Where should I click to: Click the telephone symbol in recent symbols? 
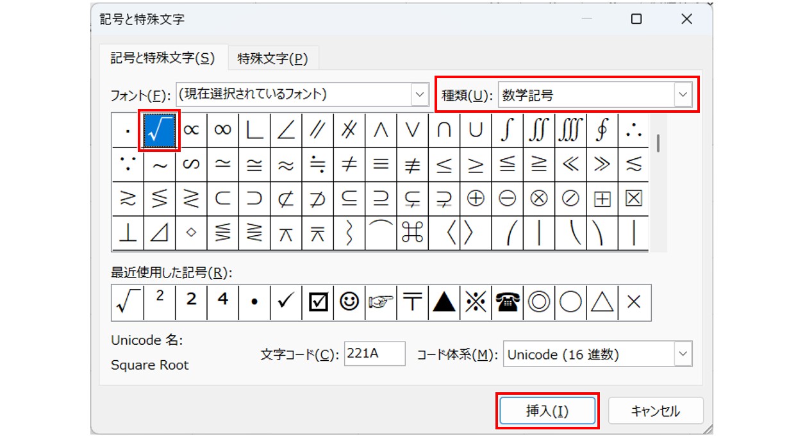(x=507, y=301)
